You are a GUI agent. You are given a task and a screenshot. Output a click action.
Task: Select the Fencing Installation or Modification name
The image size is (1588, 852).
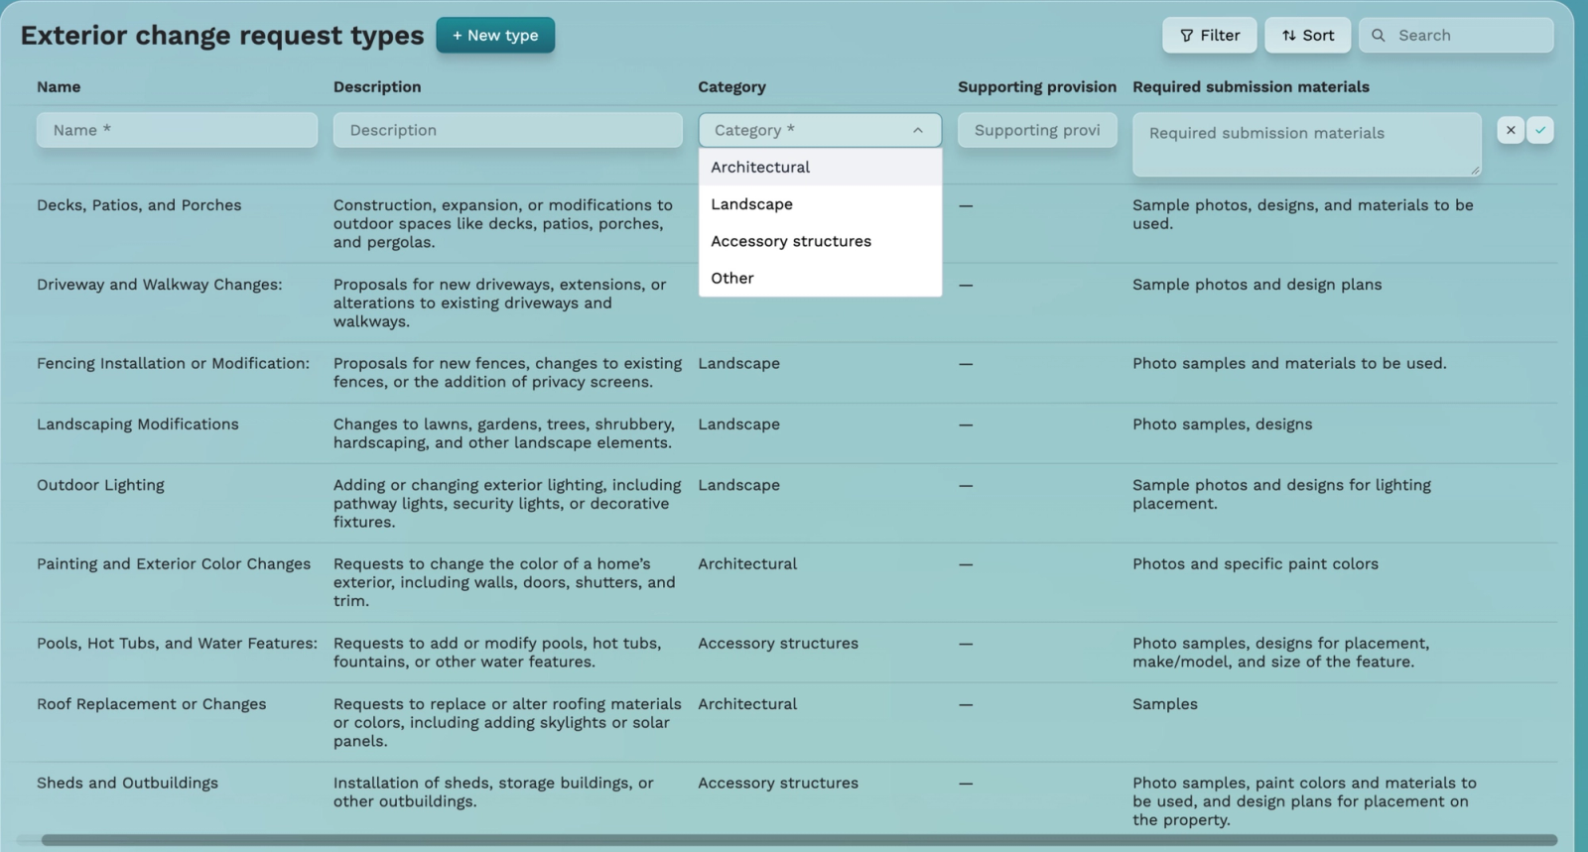click(174, 364)
